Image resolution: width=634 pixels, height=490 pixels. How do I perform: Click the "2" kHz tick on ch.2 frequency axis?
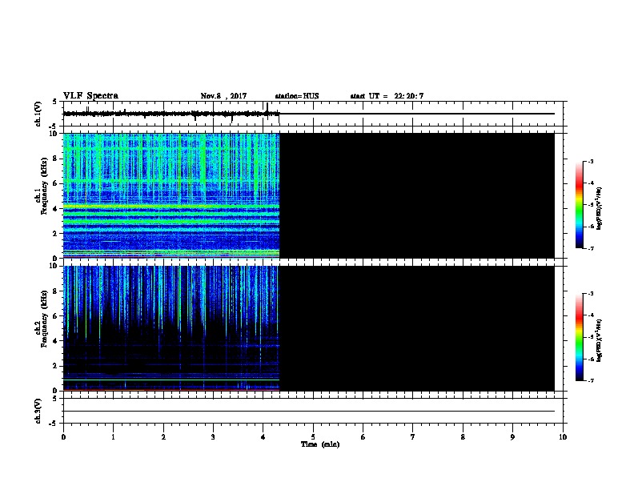point(55,366)
